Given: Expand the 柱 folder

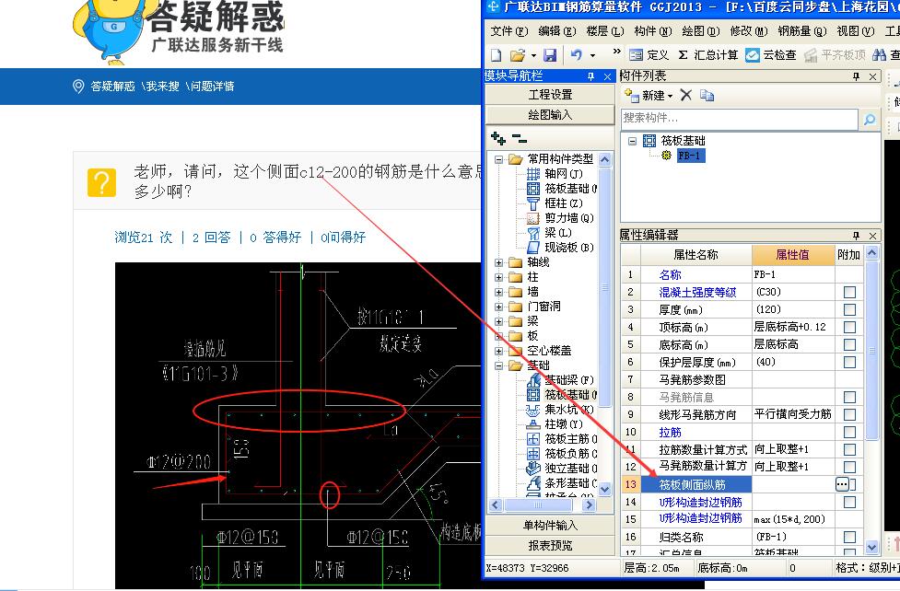Looking at the screenshot, I should click(498, 277).
